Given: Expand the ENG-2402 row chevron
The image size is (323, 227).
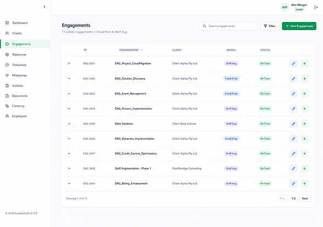Looking at the screenshot, I should 69,78.
